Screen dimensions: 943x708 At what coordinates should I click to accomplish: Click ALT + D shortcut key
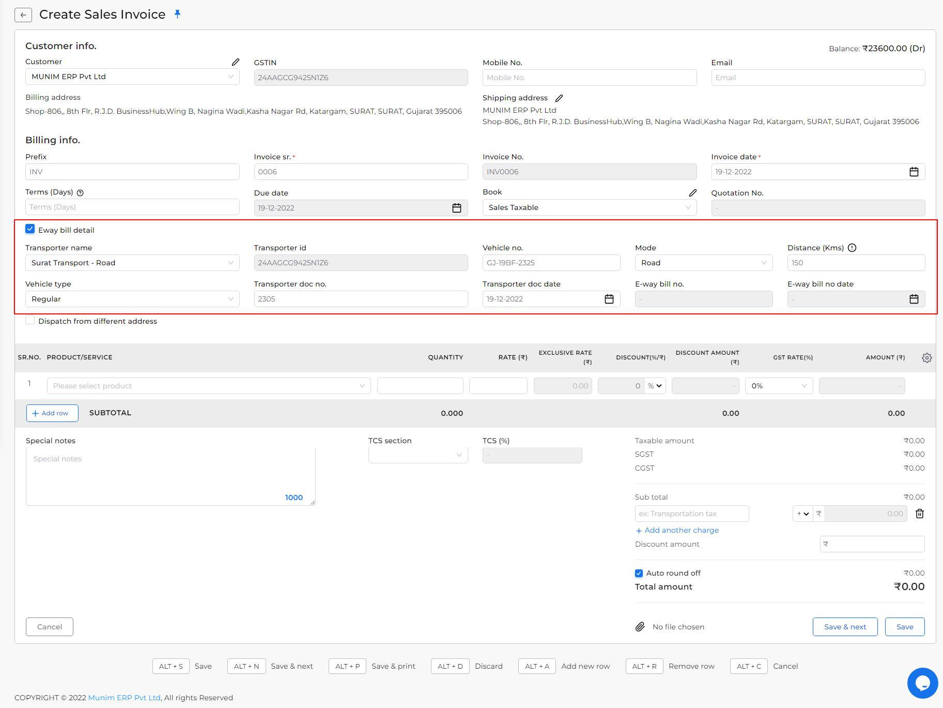tap(451, 666)
